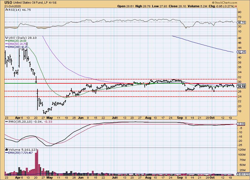
Task: Click the Low 27.93 value
Action: point(160,6)
